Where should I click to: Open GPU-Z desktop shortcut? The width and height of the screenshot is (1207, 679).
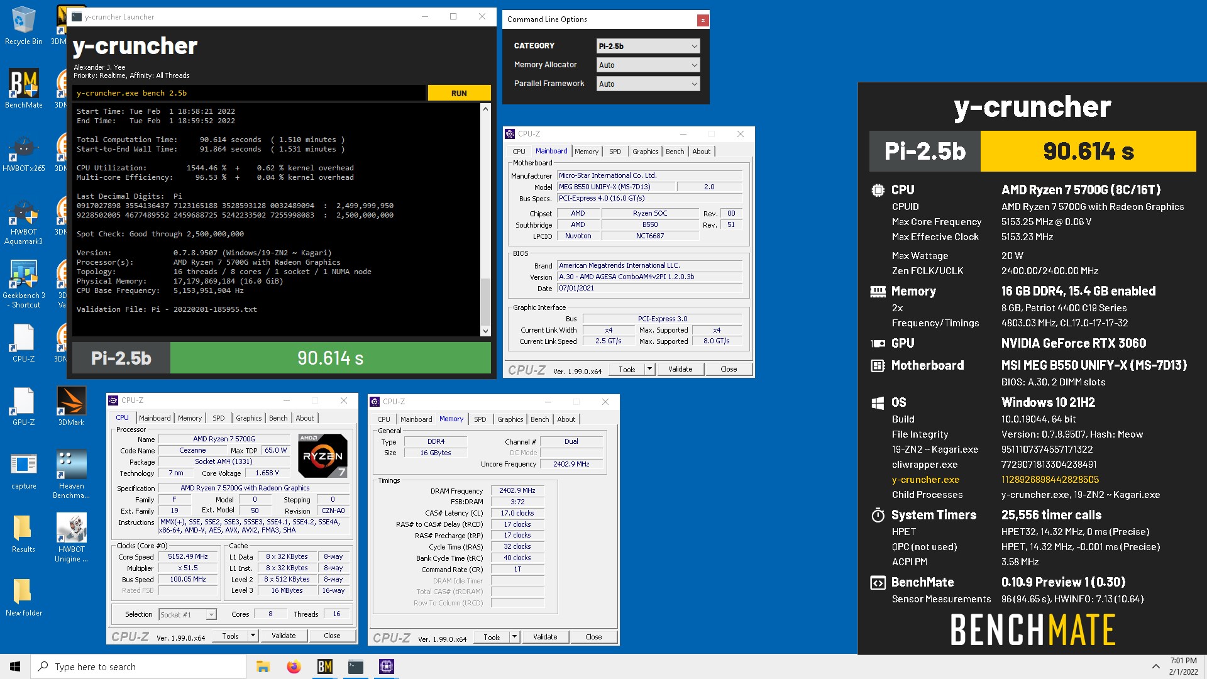tap(23, 406)
